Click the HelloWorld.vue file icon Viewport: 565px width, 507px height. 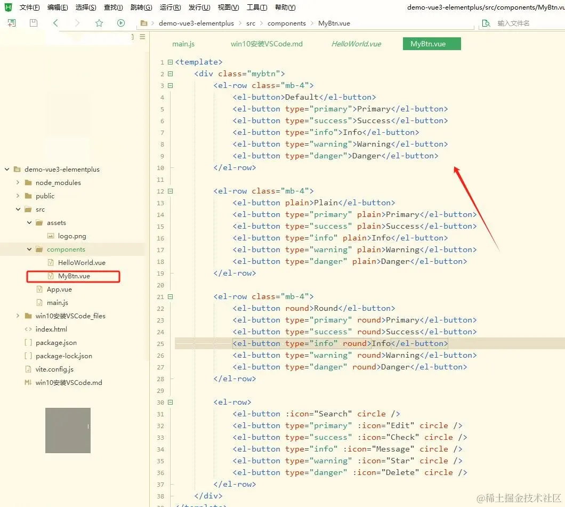[51, 262]
